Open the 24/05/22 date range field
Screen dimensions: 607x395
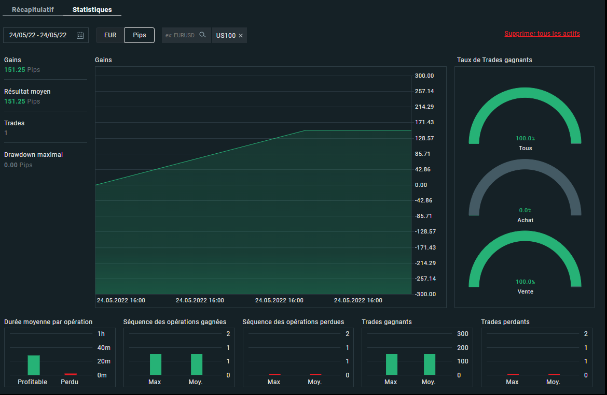click(38, 35)
